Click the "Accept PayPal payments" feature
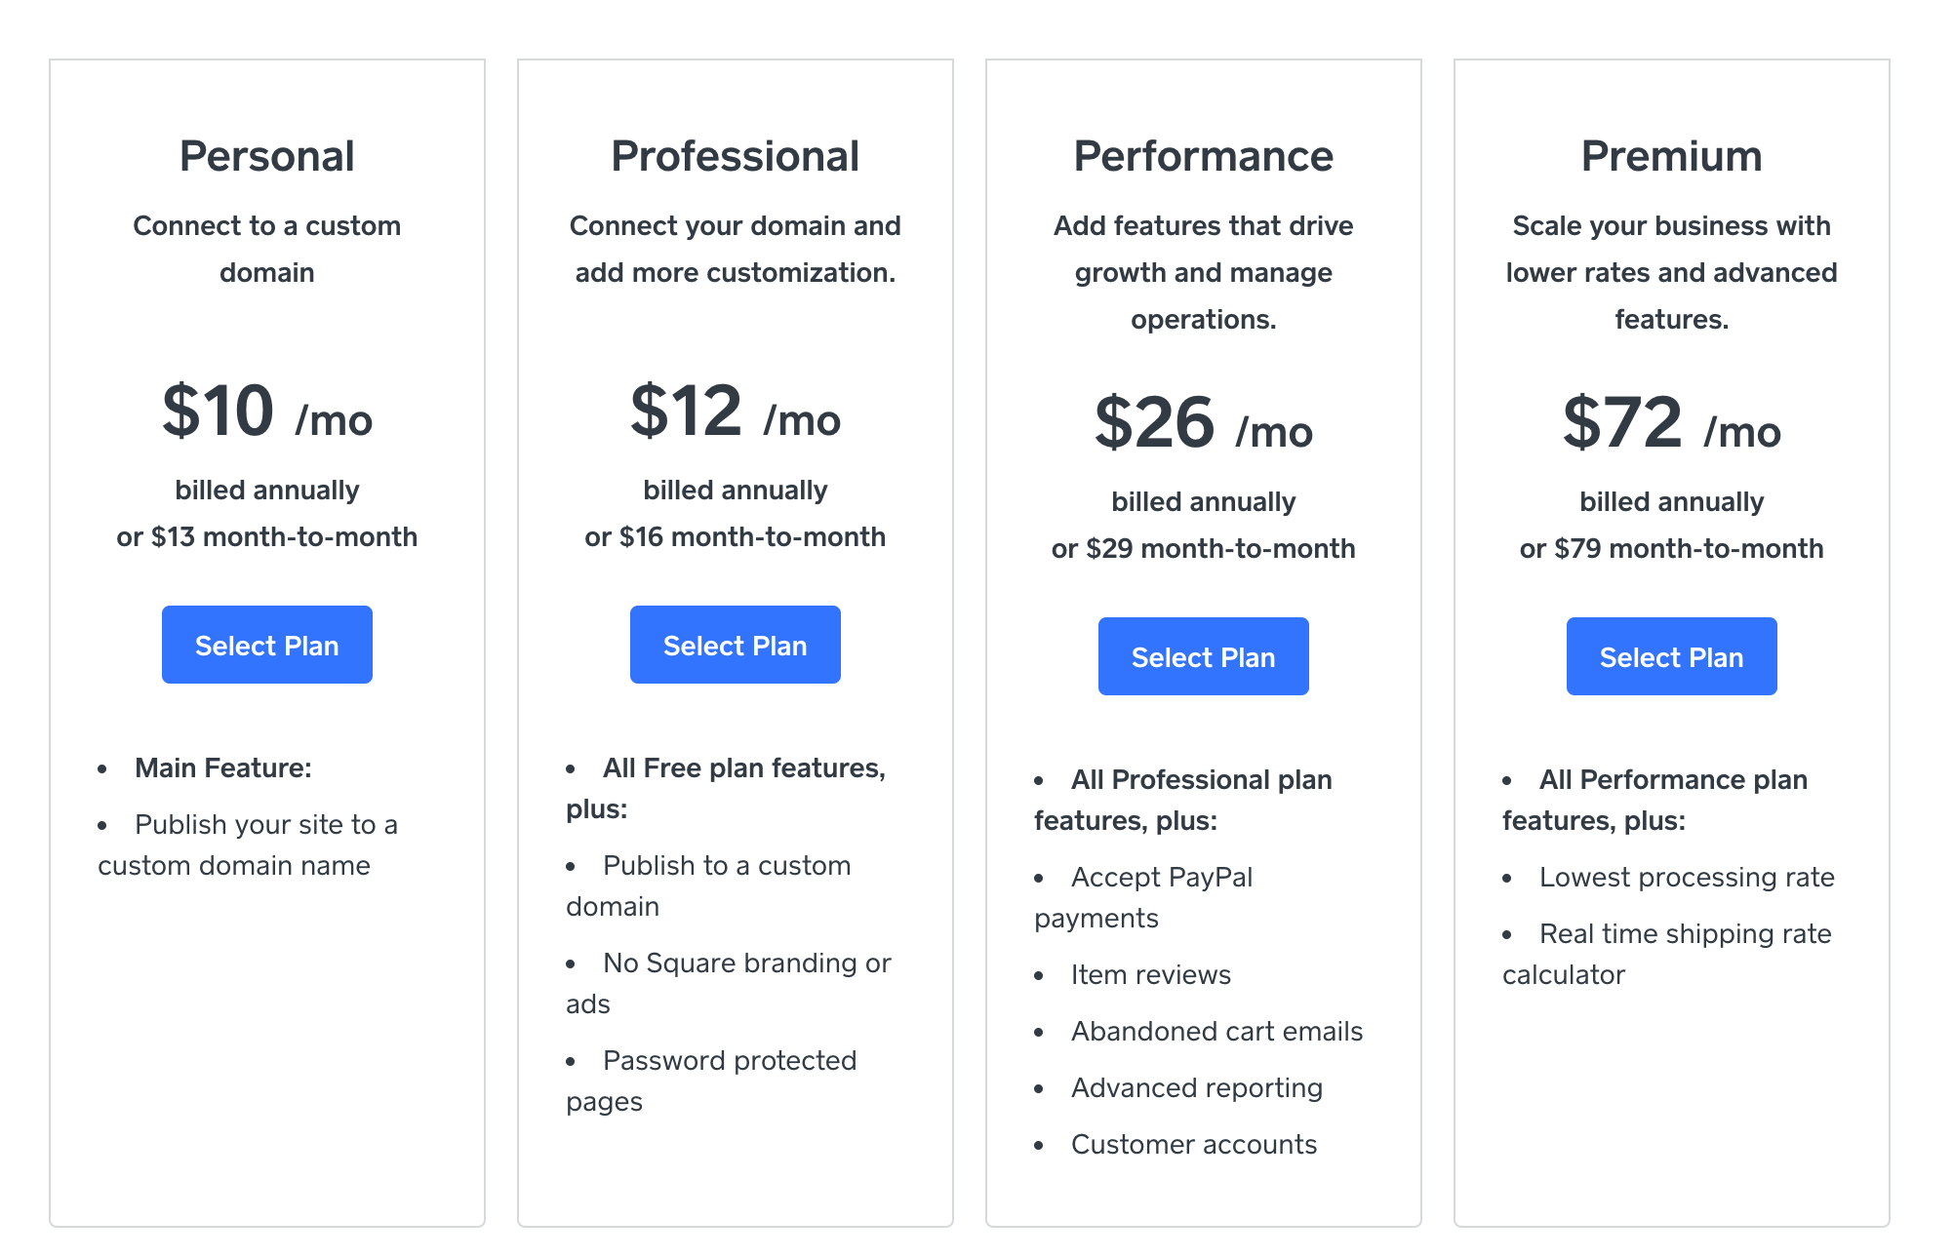The width and height of the screenshot is (1953, 1258). point(1161,878)
